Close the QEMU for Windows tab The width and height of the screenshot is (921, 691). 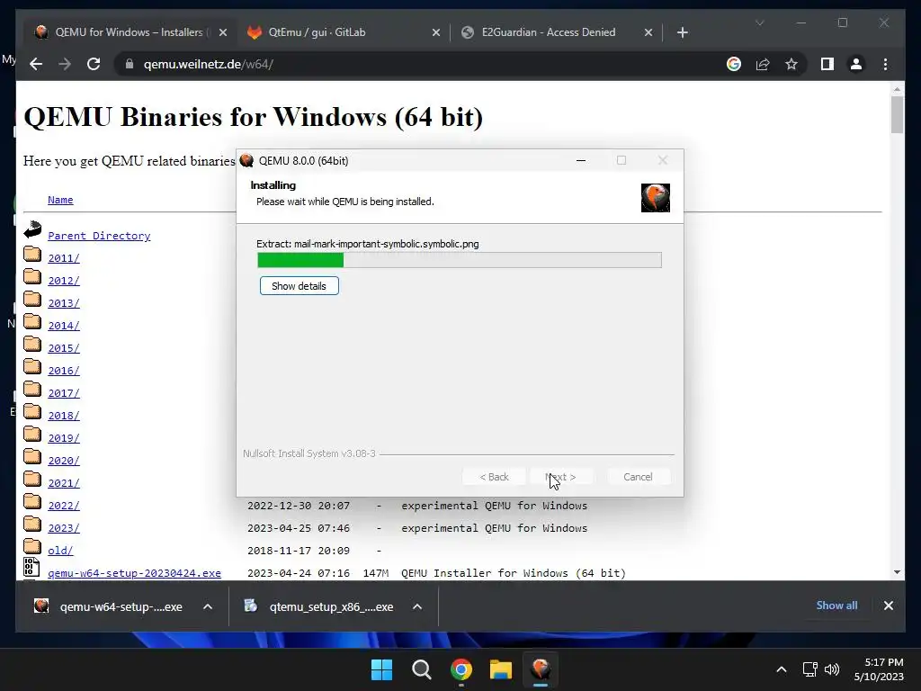click(223, 32)
